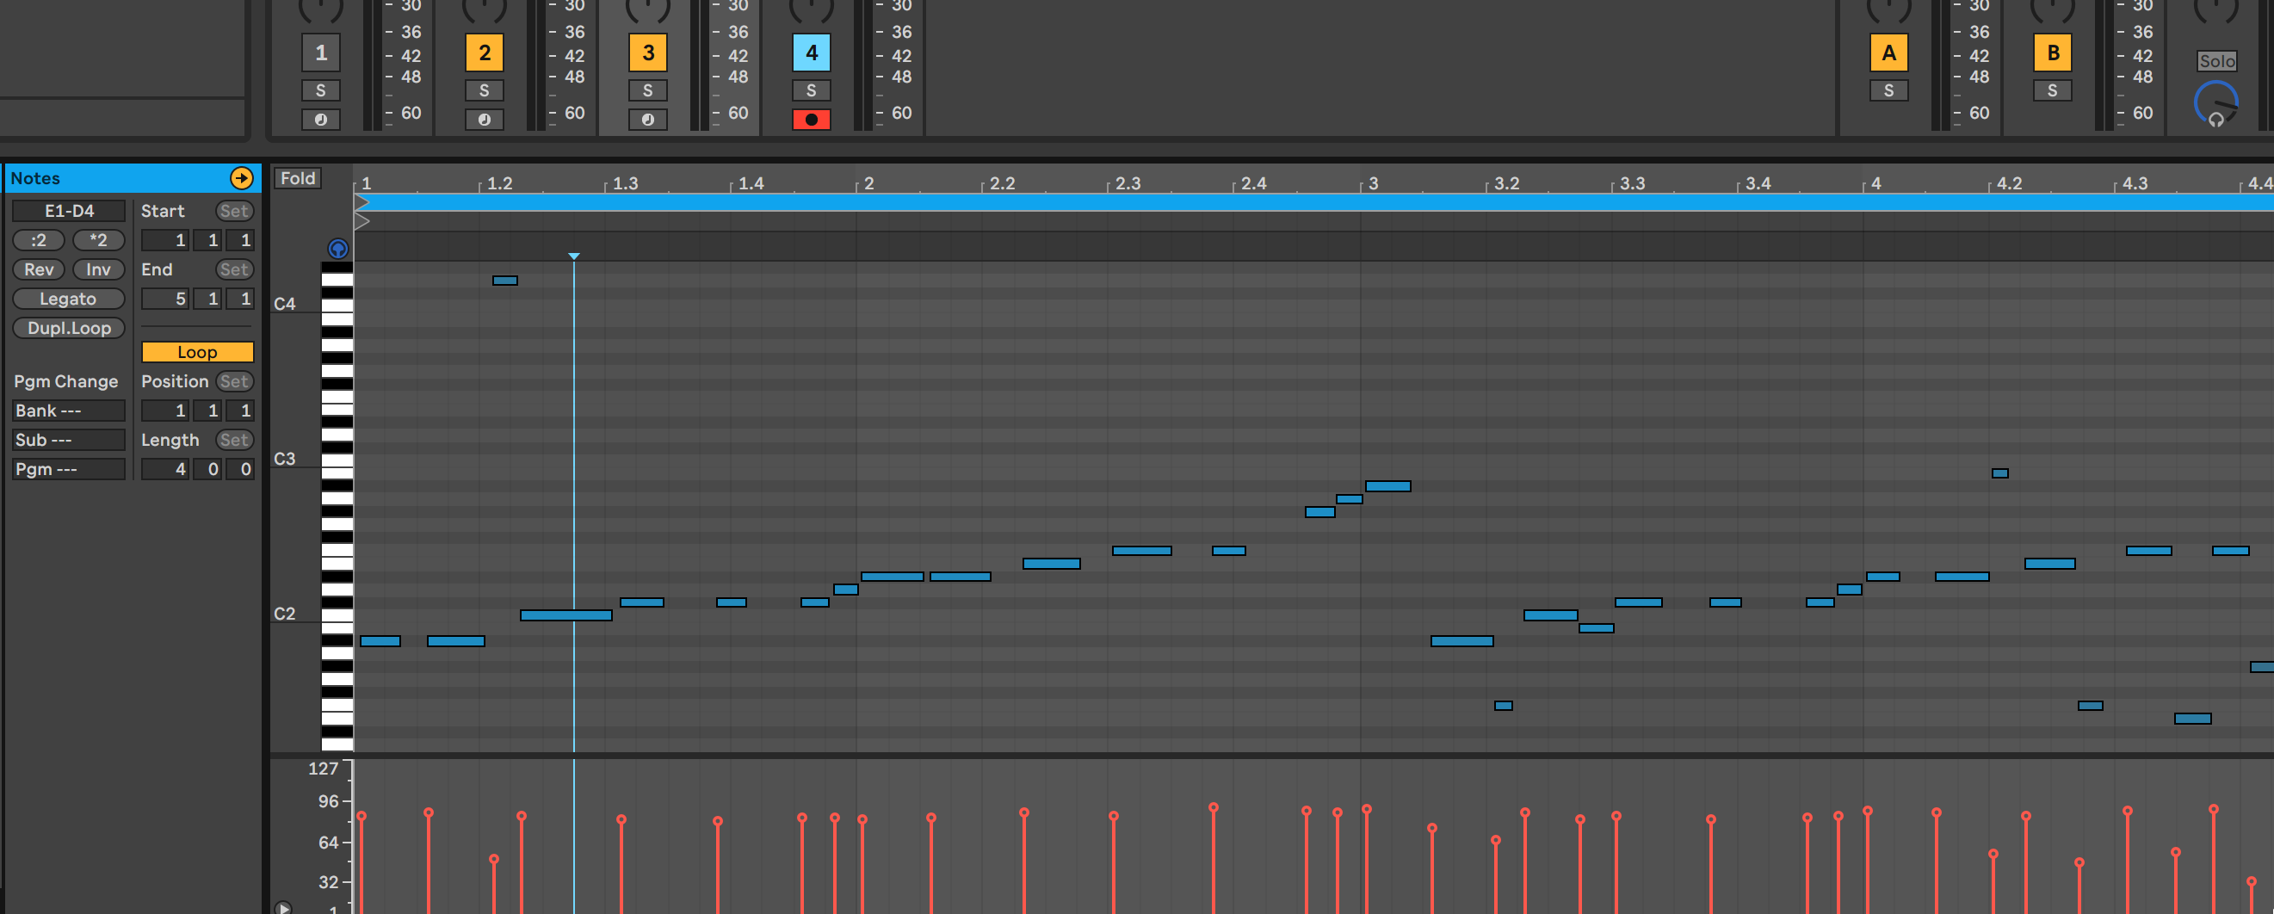The image size is (2274, 914).
Task: Click the Start bar value field
Action: coord(165,239)
